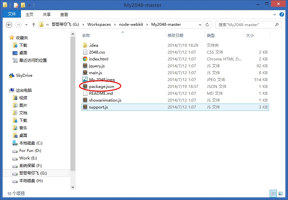The image size is (288, 200).
Task: Click the index.html file name
Action: click(99, 59)
